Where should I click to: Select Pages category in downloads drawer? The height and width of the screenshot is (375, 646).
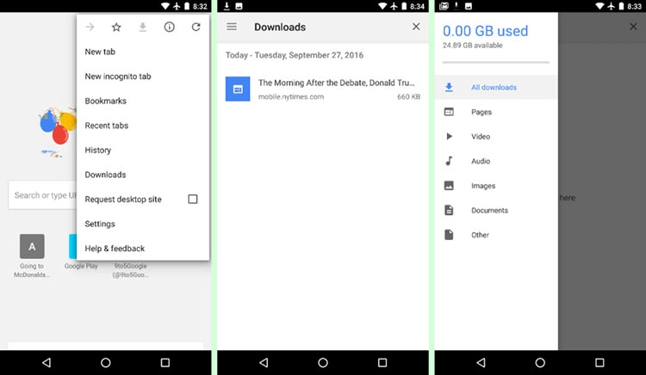[x=481, y=112]
